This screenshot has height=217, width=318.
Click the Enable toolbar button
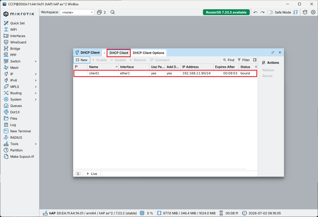[99, 60]
